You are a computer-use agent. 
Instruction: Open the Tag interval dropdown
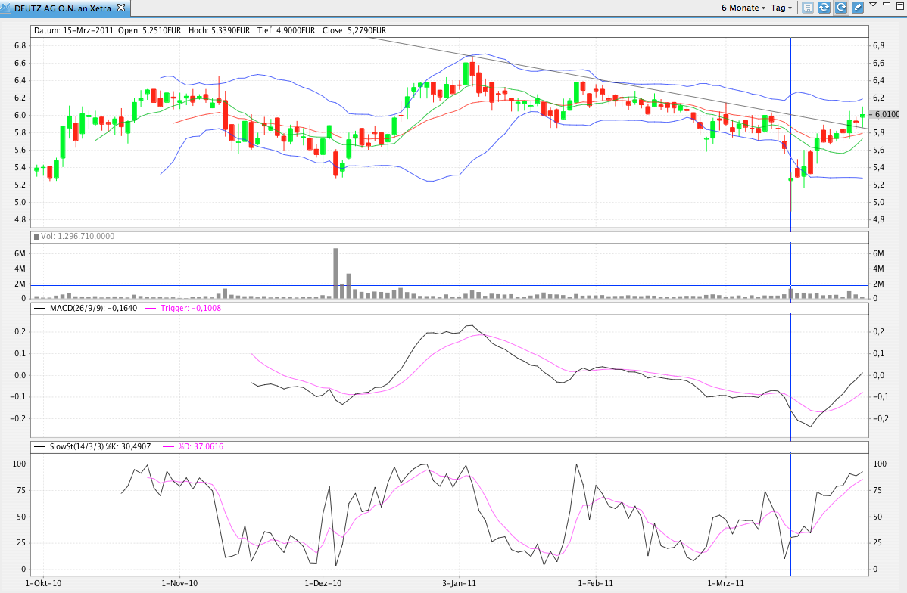tap(781, 8)
